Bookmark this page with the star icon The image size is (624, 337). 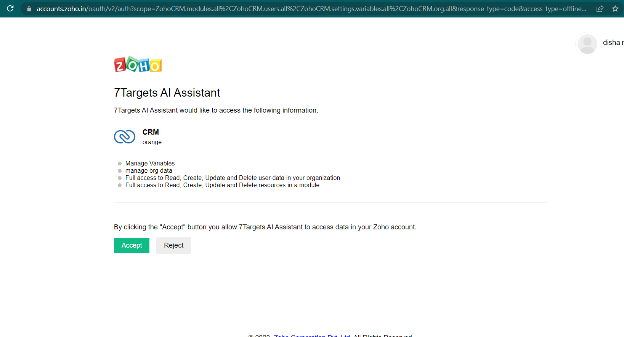click(x=615, y=9)
